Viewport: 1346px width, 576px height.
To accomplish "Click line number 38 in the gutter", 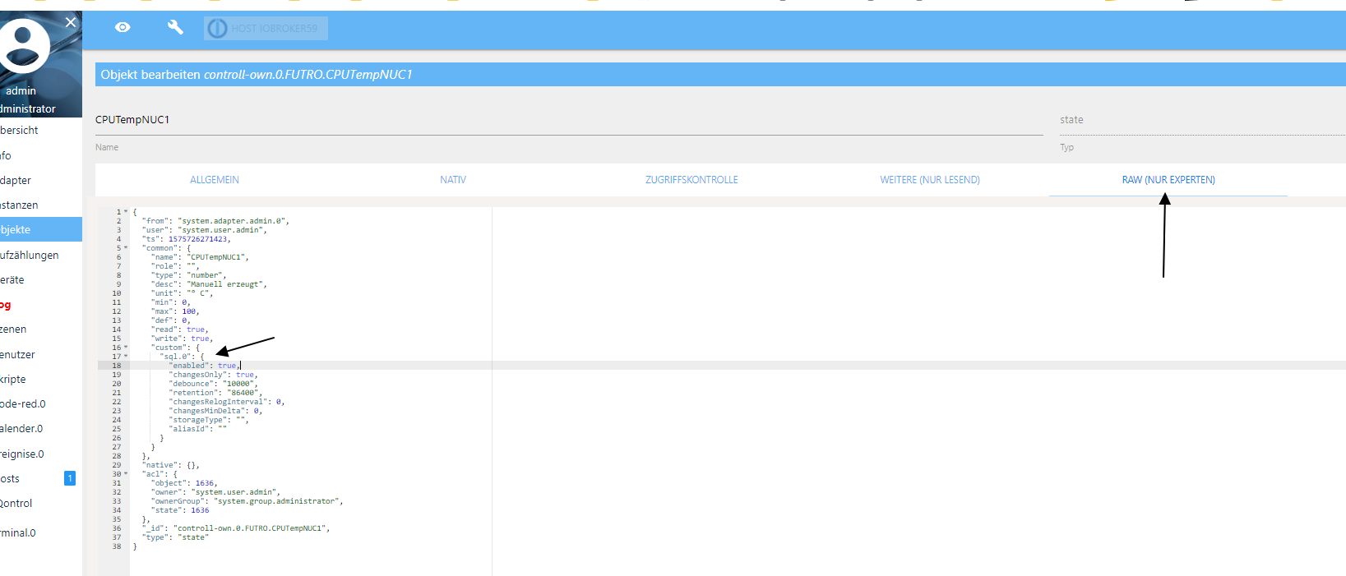I will pyautogui.click(x=117, y=546).
